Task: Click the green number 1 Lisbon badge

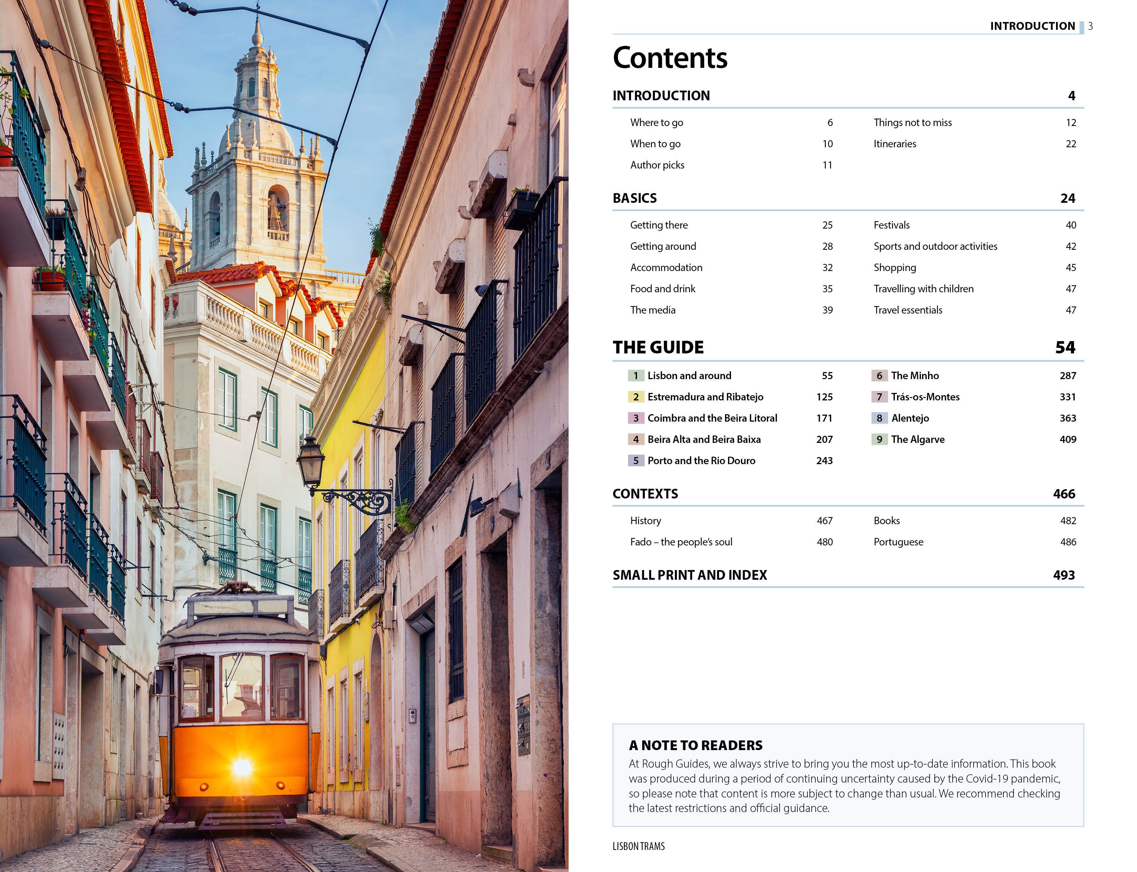Action: pos(635,375)
